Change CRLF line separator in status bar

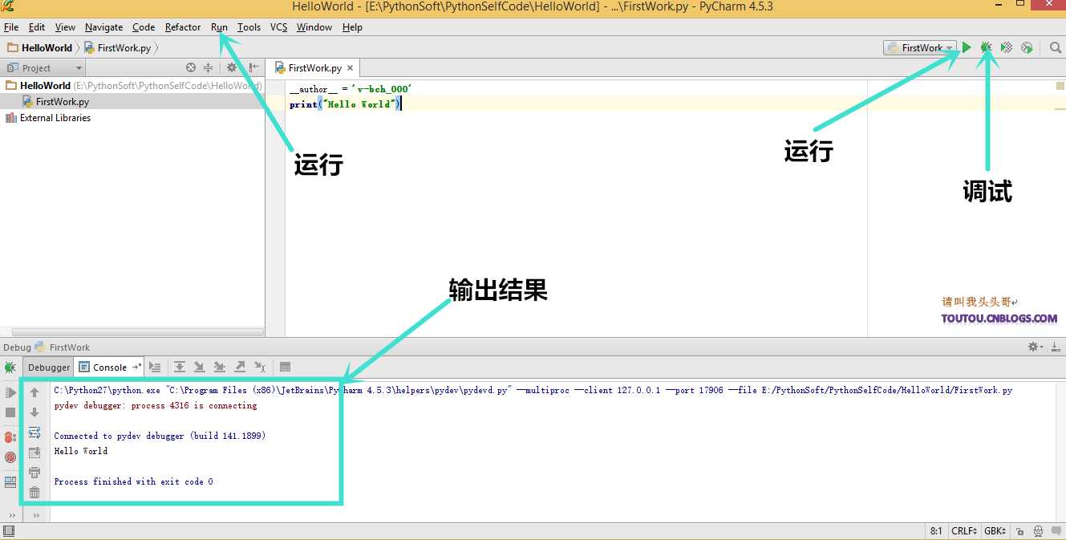[x=964, y=531]
